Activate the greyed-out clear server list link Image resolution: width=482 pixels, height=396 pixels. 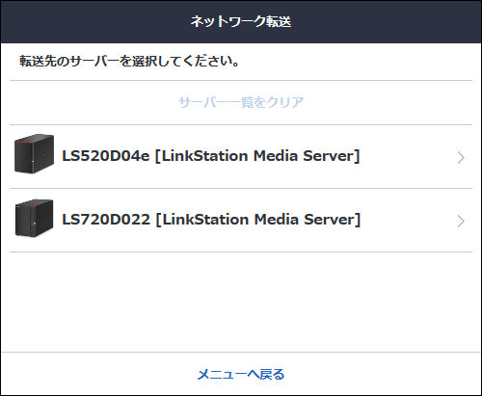pyautogui.click(x=241, y=102)
